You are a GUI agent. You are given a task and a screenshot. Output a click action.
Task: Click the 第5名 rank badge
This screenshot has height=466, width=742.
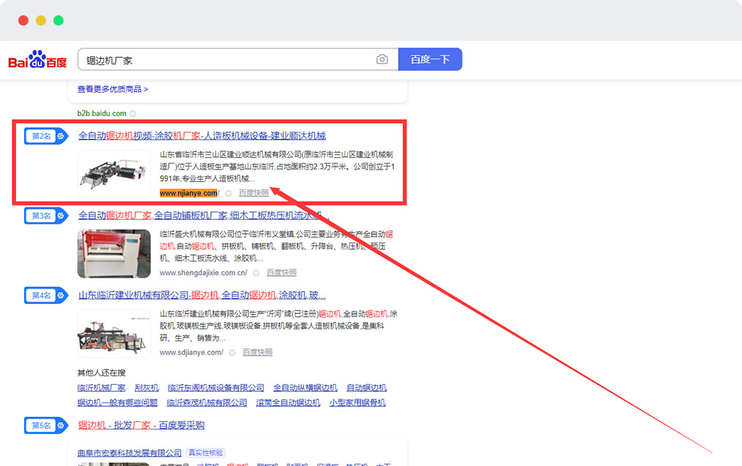click(47, 425)
